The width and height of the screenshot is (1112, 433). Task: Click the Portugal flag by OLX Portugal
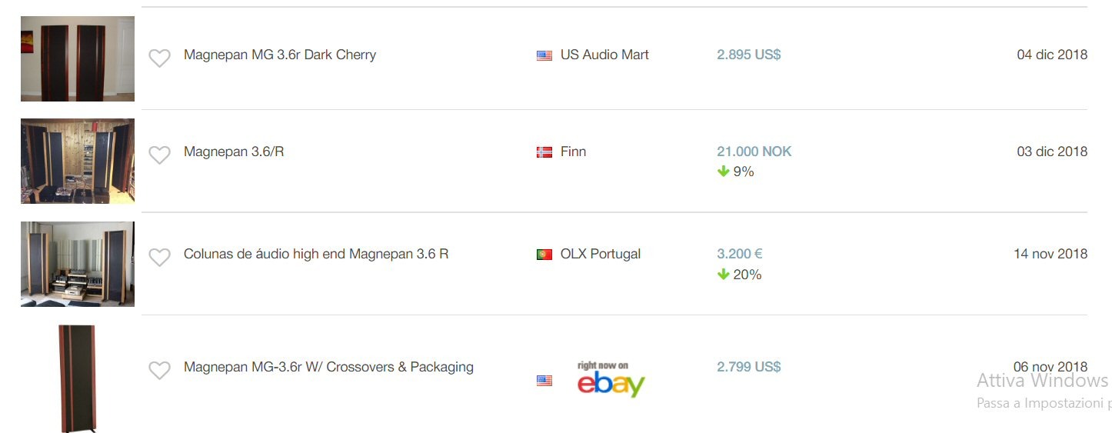[544, 255]
